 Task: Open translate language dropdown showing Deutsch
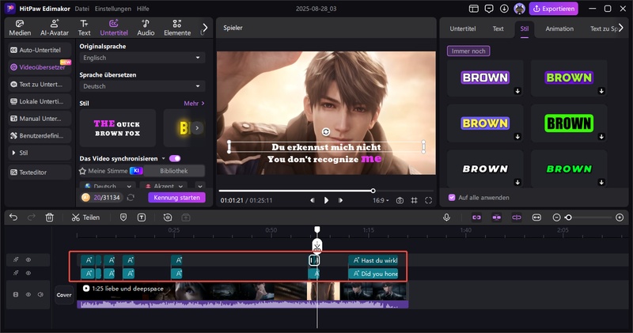(142, 86)
